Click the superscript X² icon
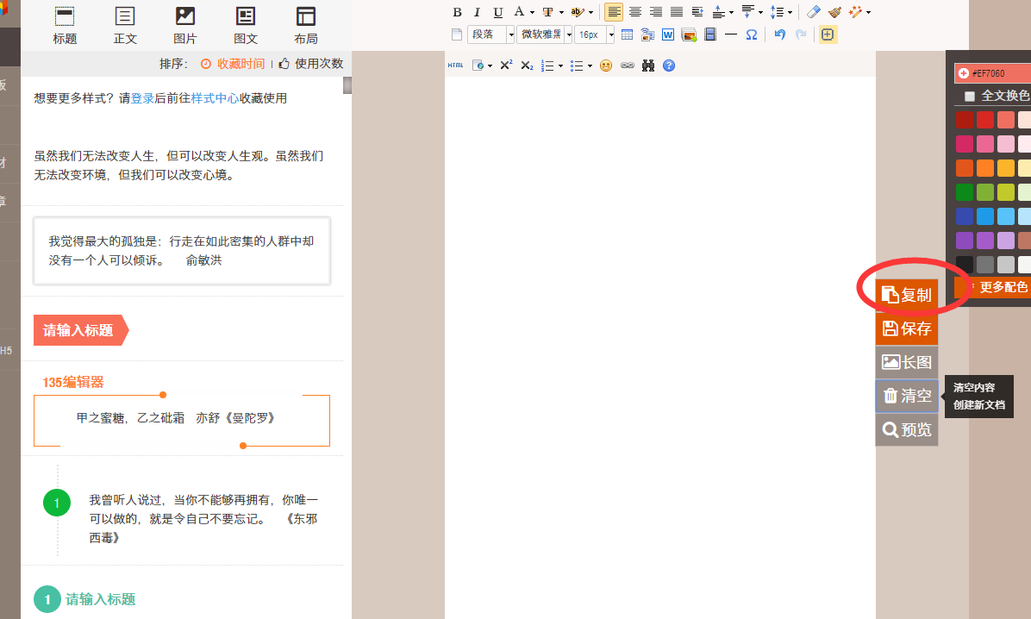Image resolution: width=1031 pixels, height=619 pixels. [x=506, y=65]
